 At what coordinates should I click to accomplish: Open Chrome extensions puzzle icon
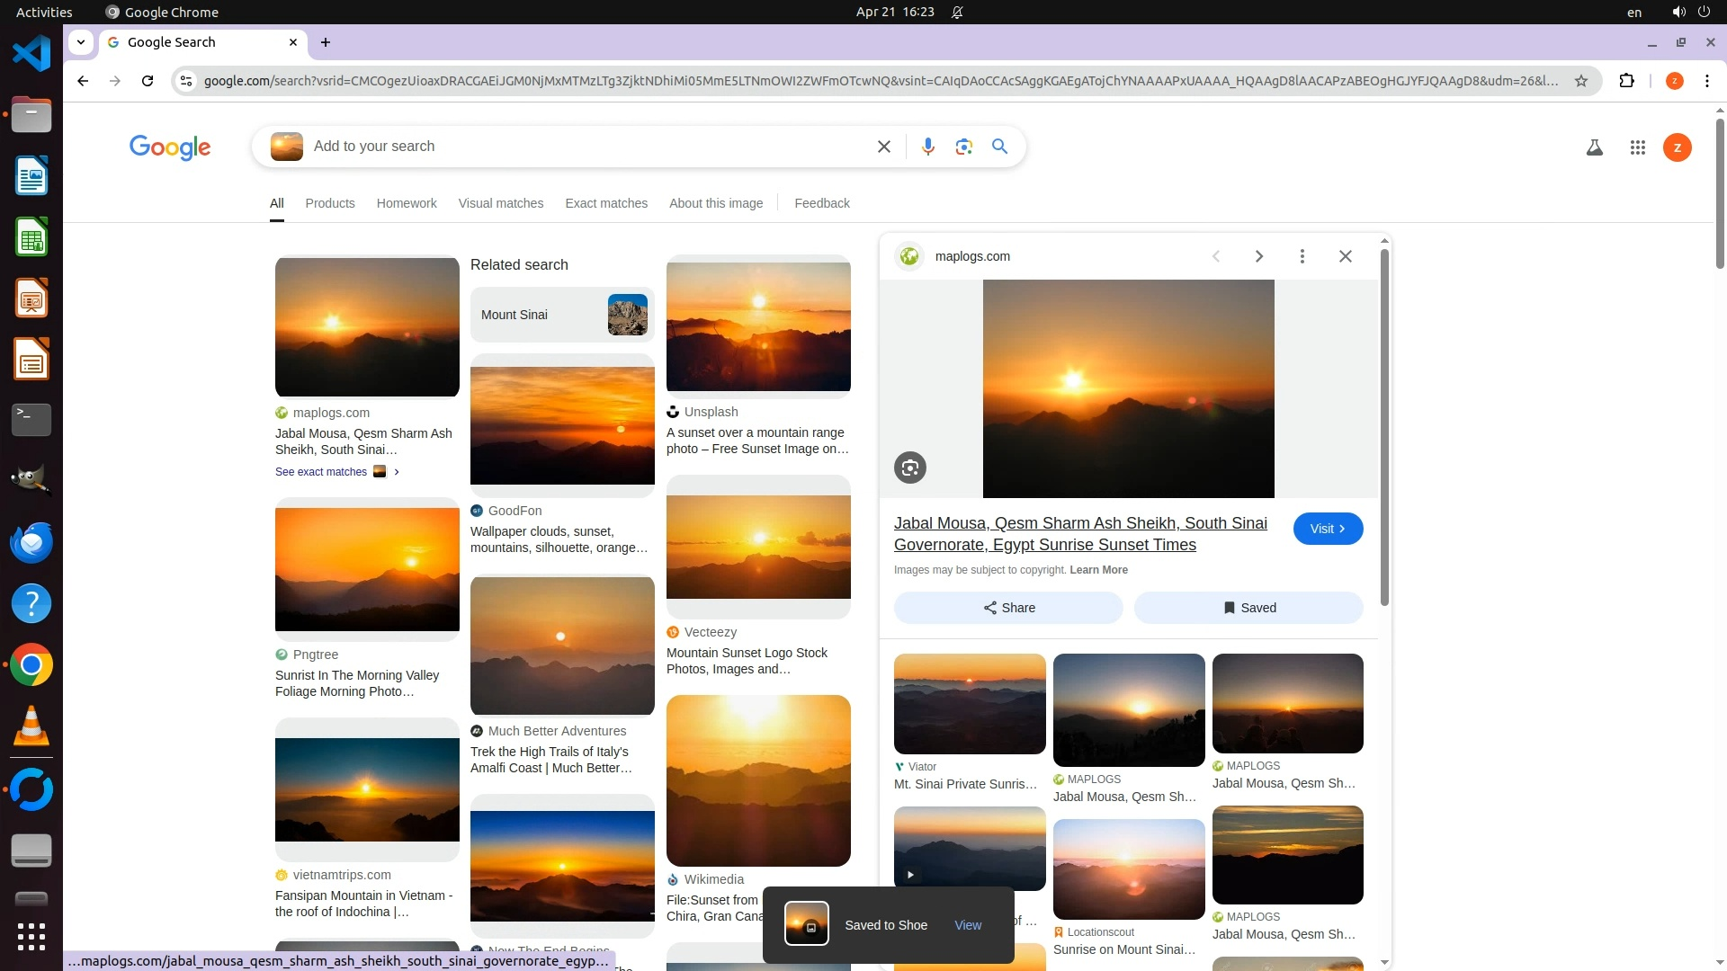click(x=1626, y=81)
